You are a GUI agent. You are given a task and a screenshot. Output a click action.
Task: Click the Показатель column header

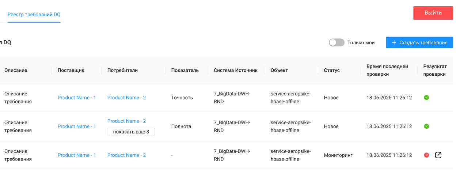(x=185, y=70)
